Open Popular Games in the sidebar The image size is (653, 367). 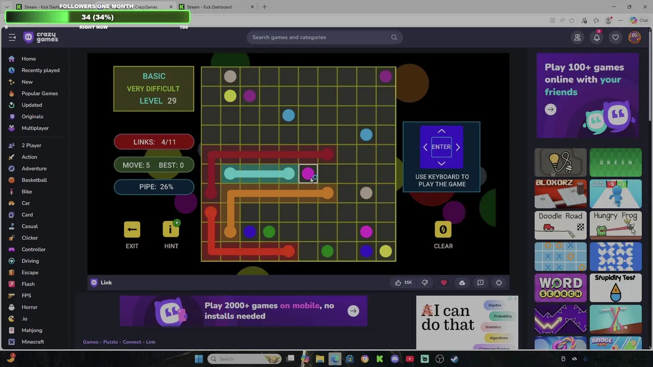click(40, 93)
